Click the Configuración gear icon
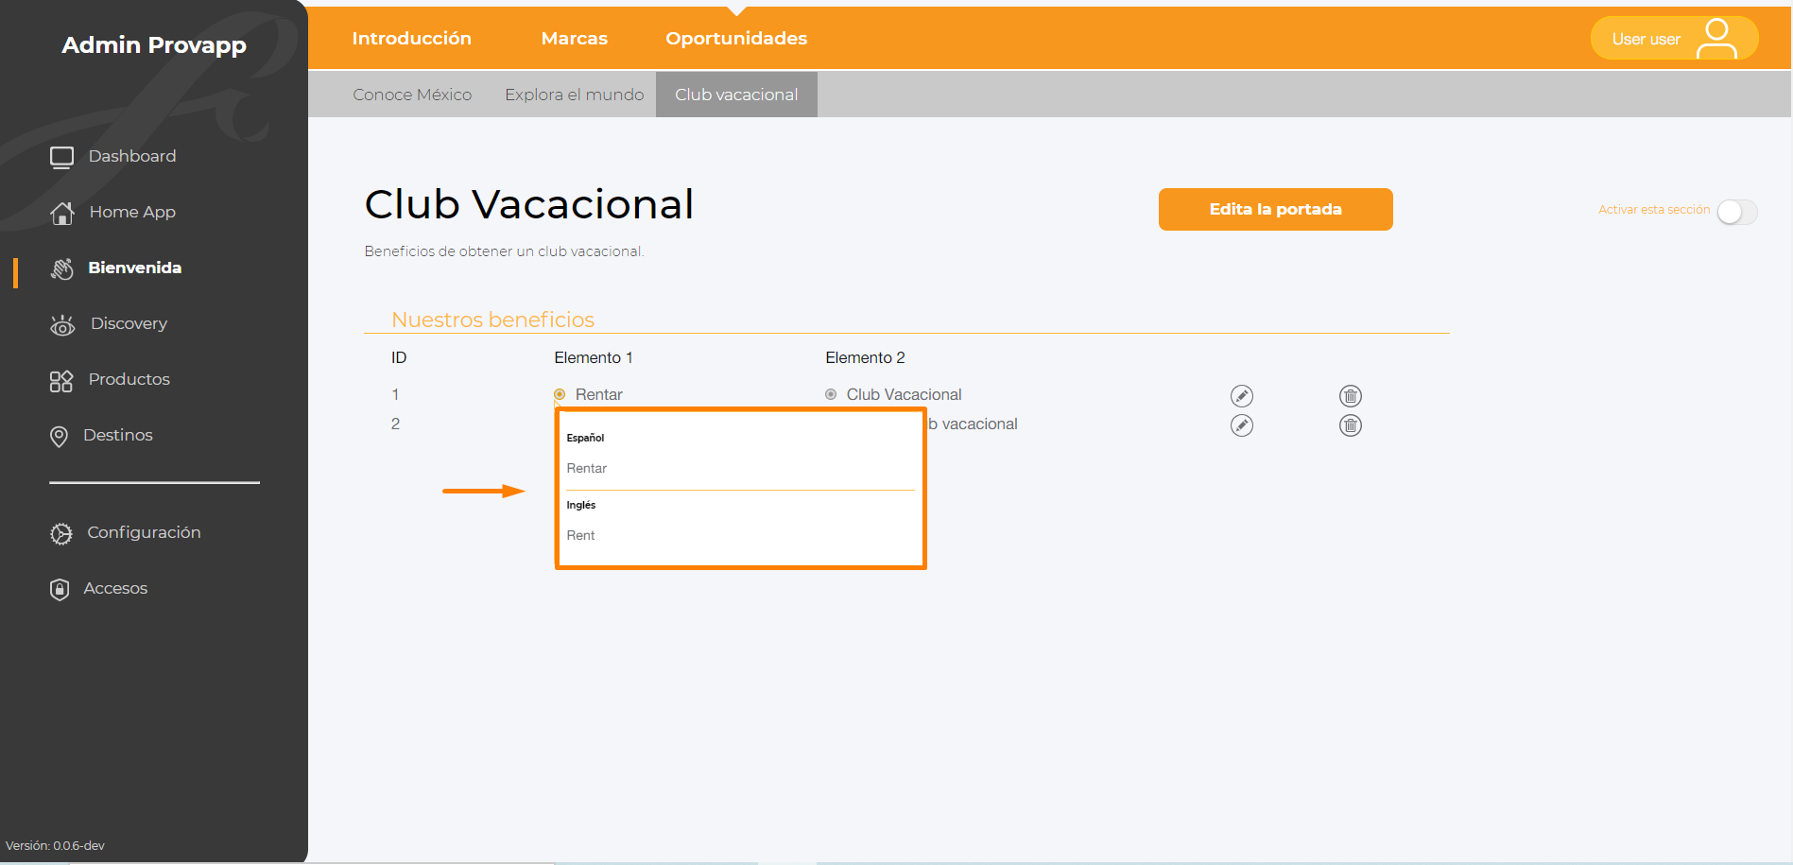The width and height of the screenshot is (1793, 865). tap(61, 533)
